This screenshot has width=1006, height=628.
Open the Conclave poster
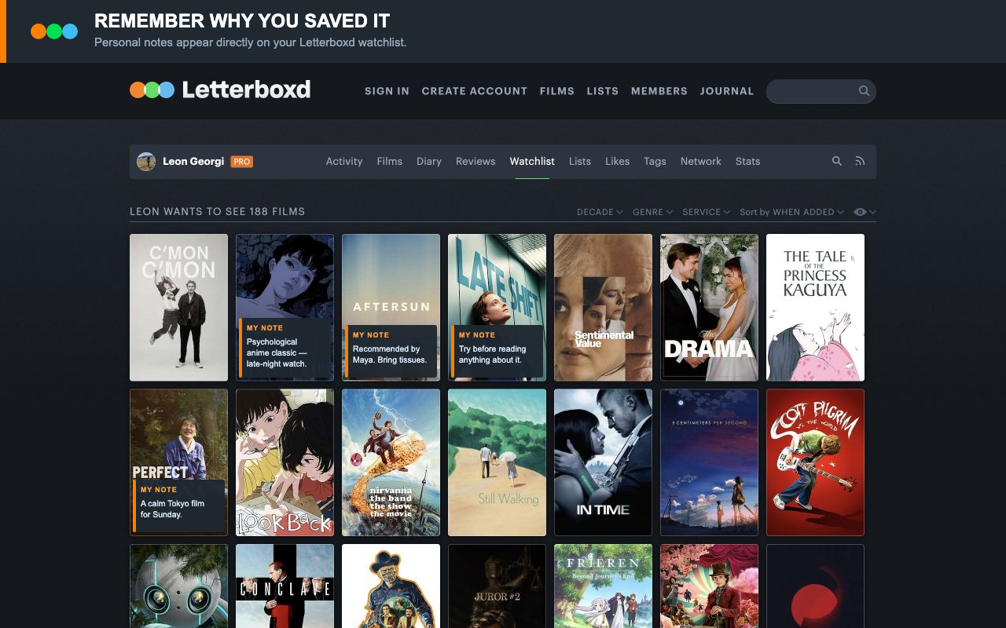(285, 586)
